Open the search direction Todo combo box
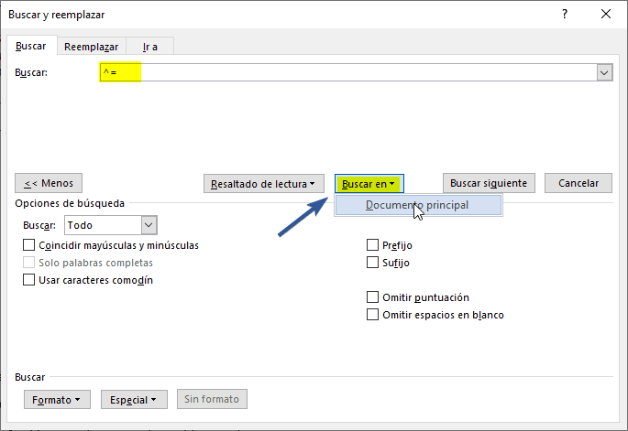Screen dimensions: 628x431 111,225
